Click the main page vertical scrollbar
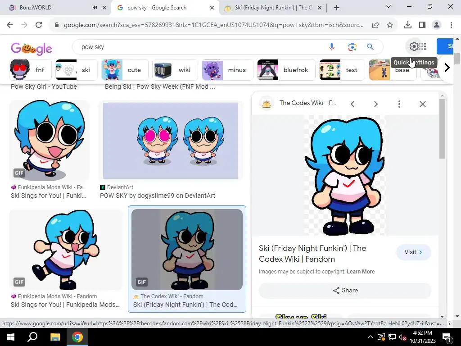The width and height of the screenshot is (461, 346). 457,59
